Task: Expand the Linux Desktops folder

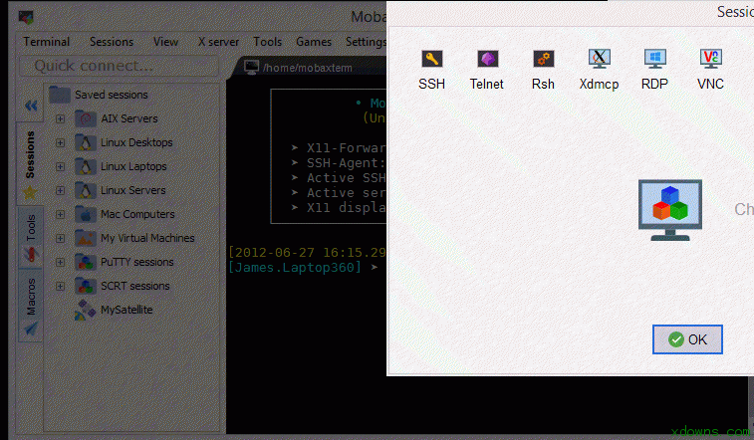Action: coord(60,142)
